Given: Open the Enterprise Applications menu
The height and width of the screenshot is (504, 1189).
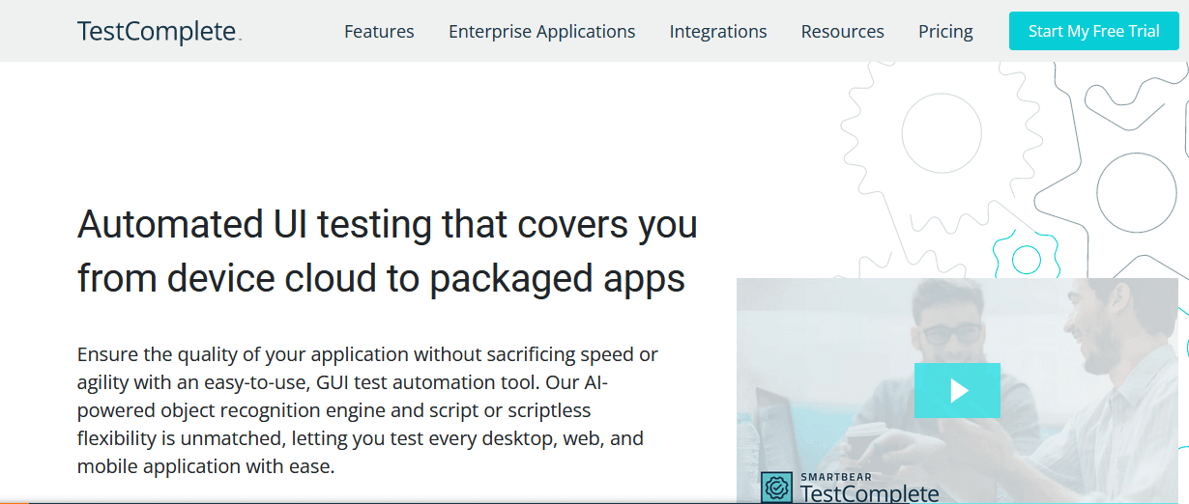Looking at the screenshot, I should point(541,32).
